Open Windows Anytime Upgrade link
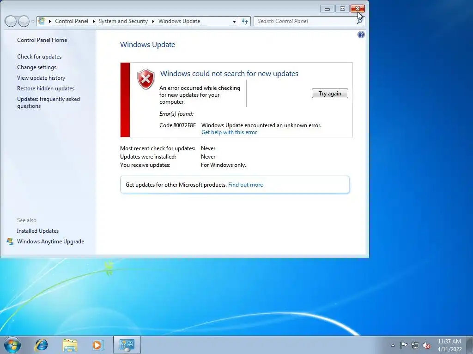 coord(50,242)
